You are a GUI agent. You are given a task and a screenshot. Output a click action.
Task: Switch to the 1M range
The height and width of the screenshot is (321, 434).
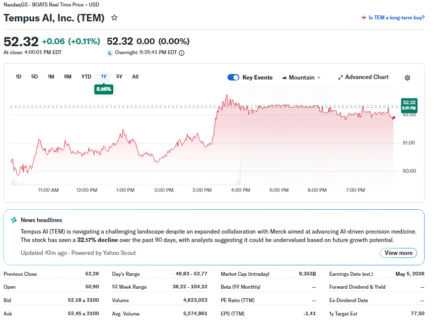click(x=51, y=77)
